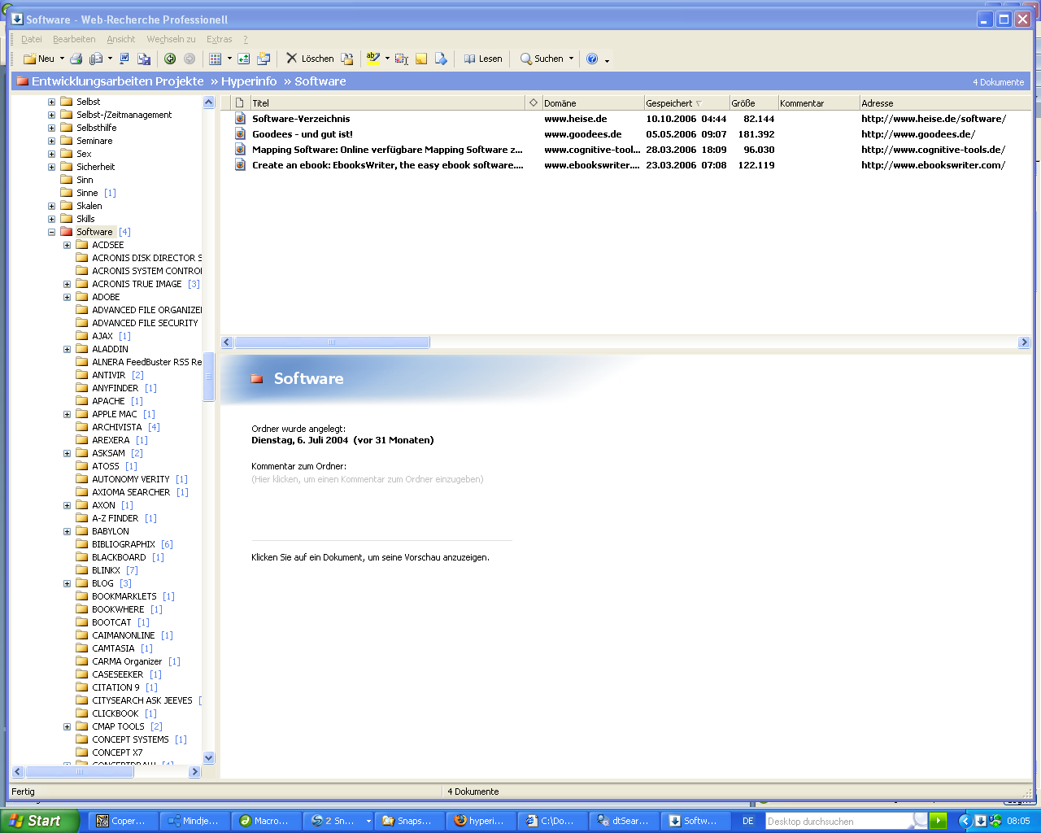Image resolution: width=1041 pixels, height=833 pixels.
Task: Click the green back navigation arrow
Action: pyautogui.click(x=170, y=59)
